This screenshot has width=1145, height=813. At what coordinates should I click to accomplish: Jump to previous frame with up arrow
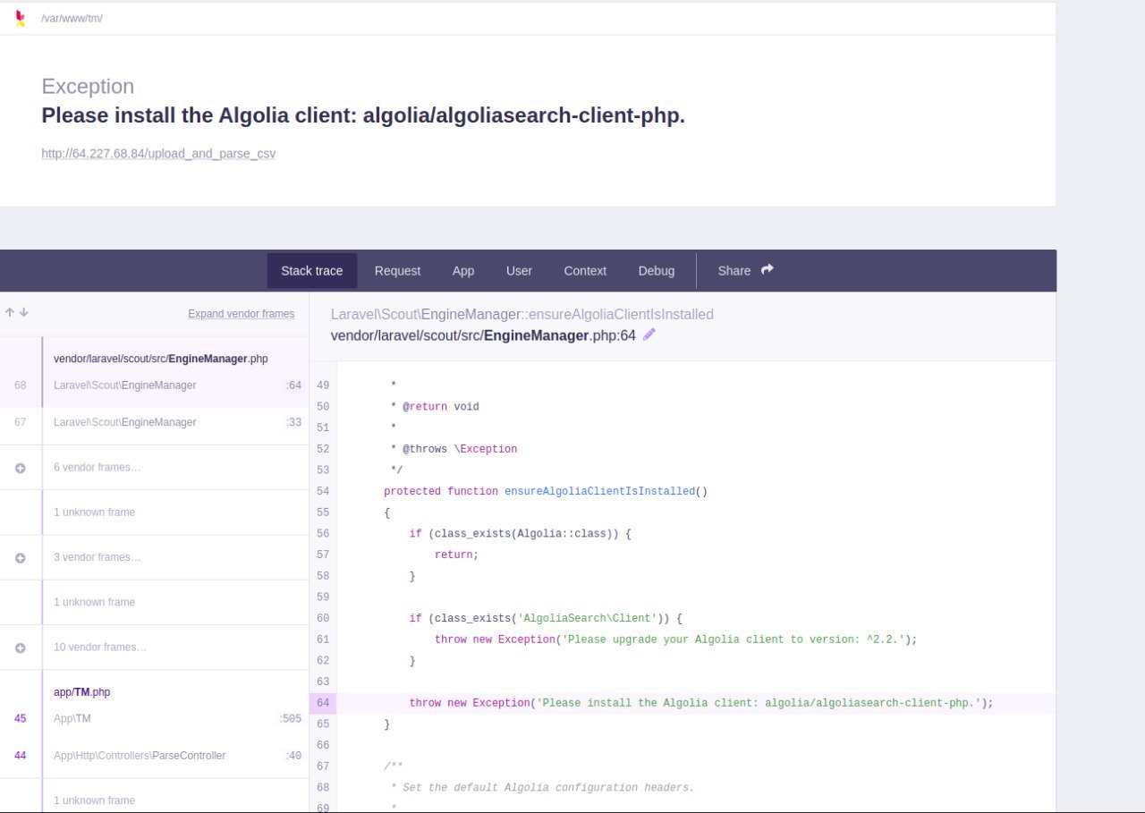pos(9,312)
